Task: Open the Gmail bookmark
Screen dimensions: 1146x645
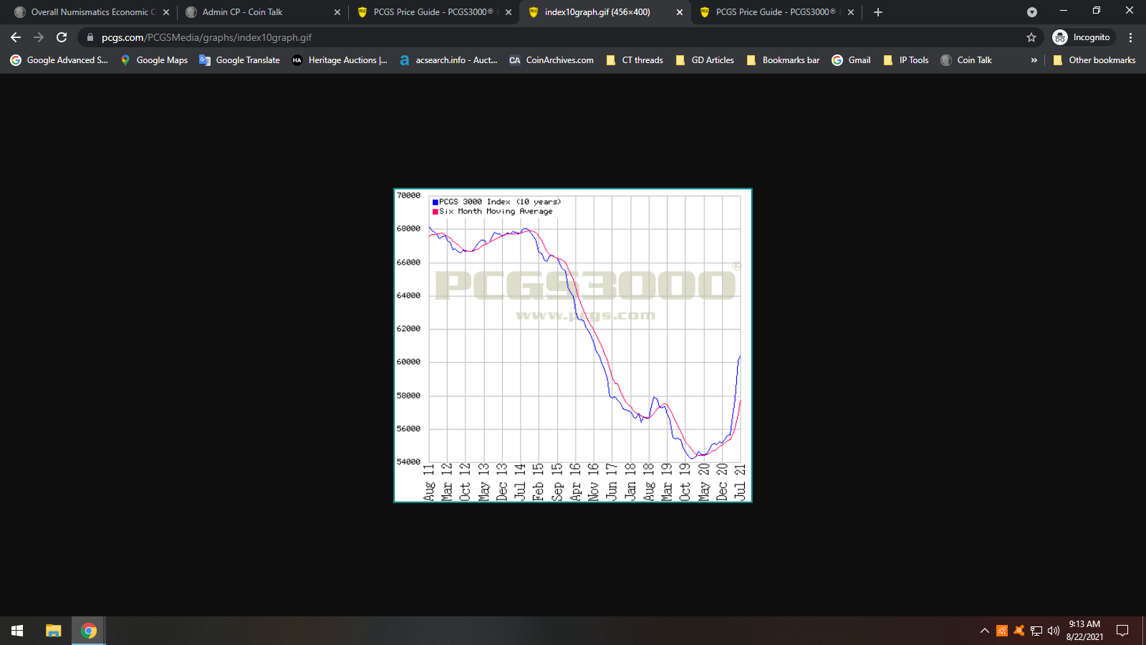Action: point(851,60)
